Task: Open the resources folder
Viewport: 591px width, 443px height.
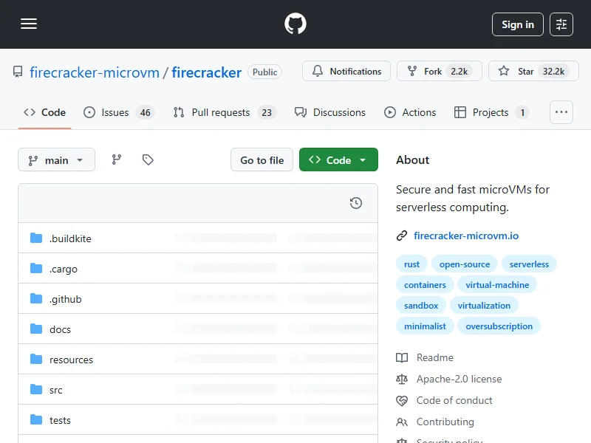Action: tap(71, 360)
